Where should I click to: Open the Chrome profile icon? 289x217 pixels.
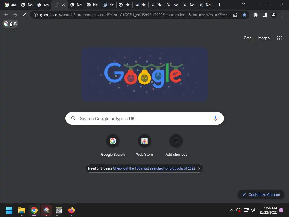(274, 15)
